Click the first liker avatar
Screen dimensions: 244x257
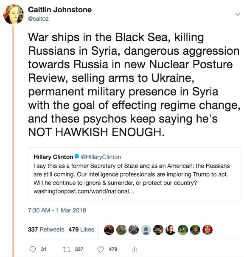click(x=109, y=229)
